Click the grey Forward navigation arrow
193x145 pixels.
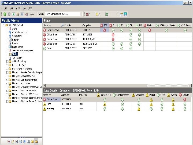[x=9, y=14]
